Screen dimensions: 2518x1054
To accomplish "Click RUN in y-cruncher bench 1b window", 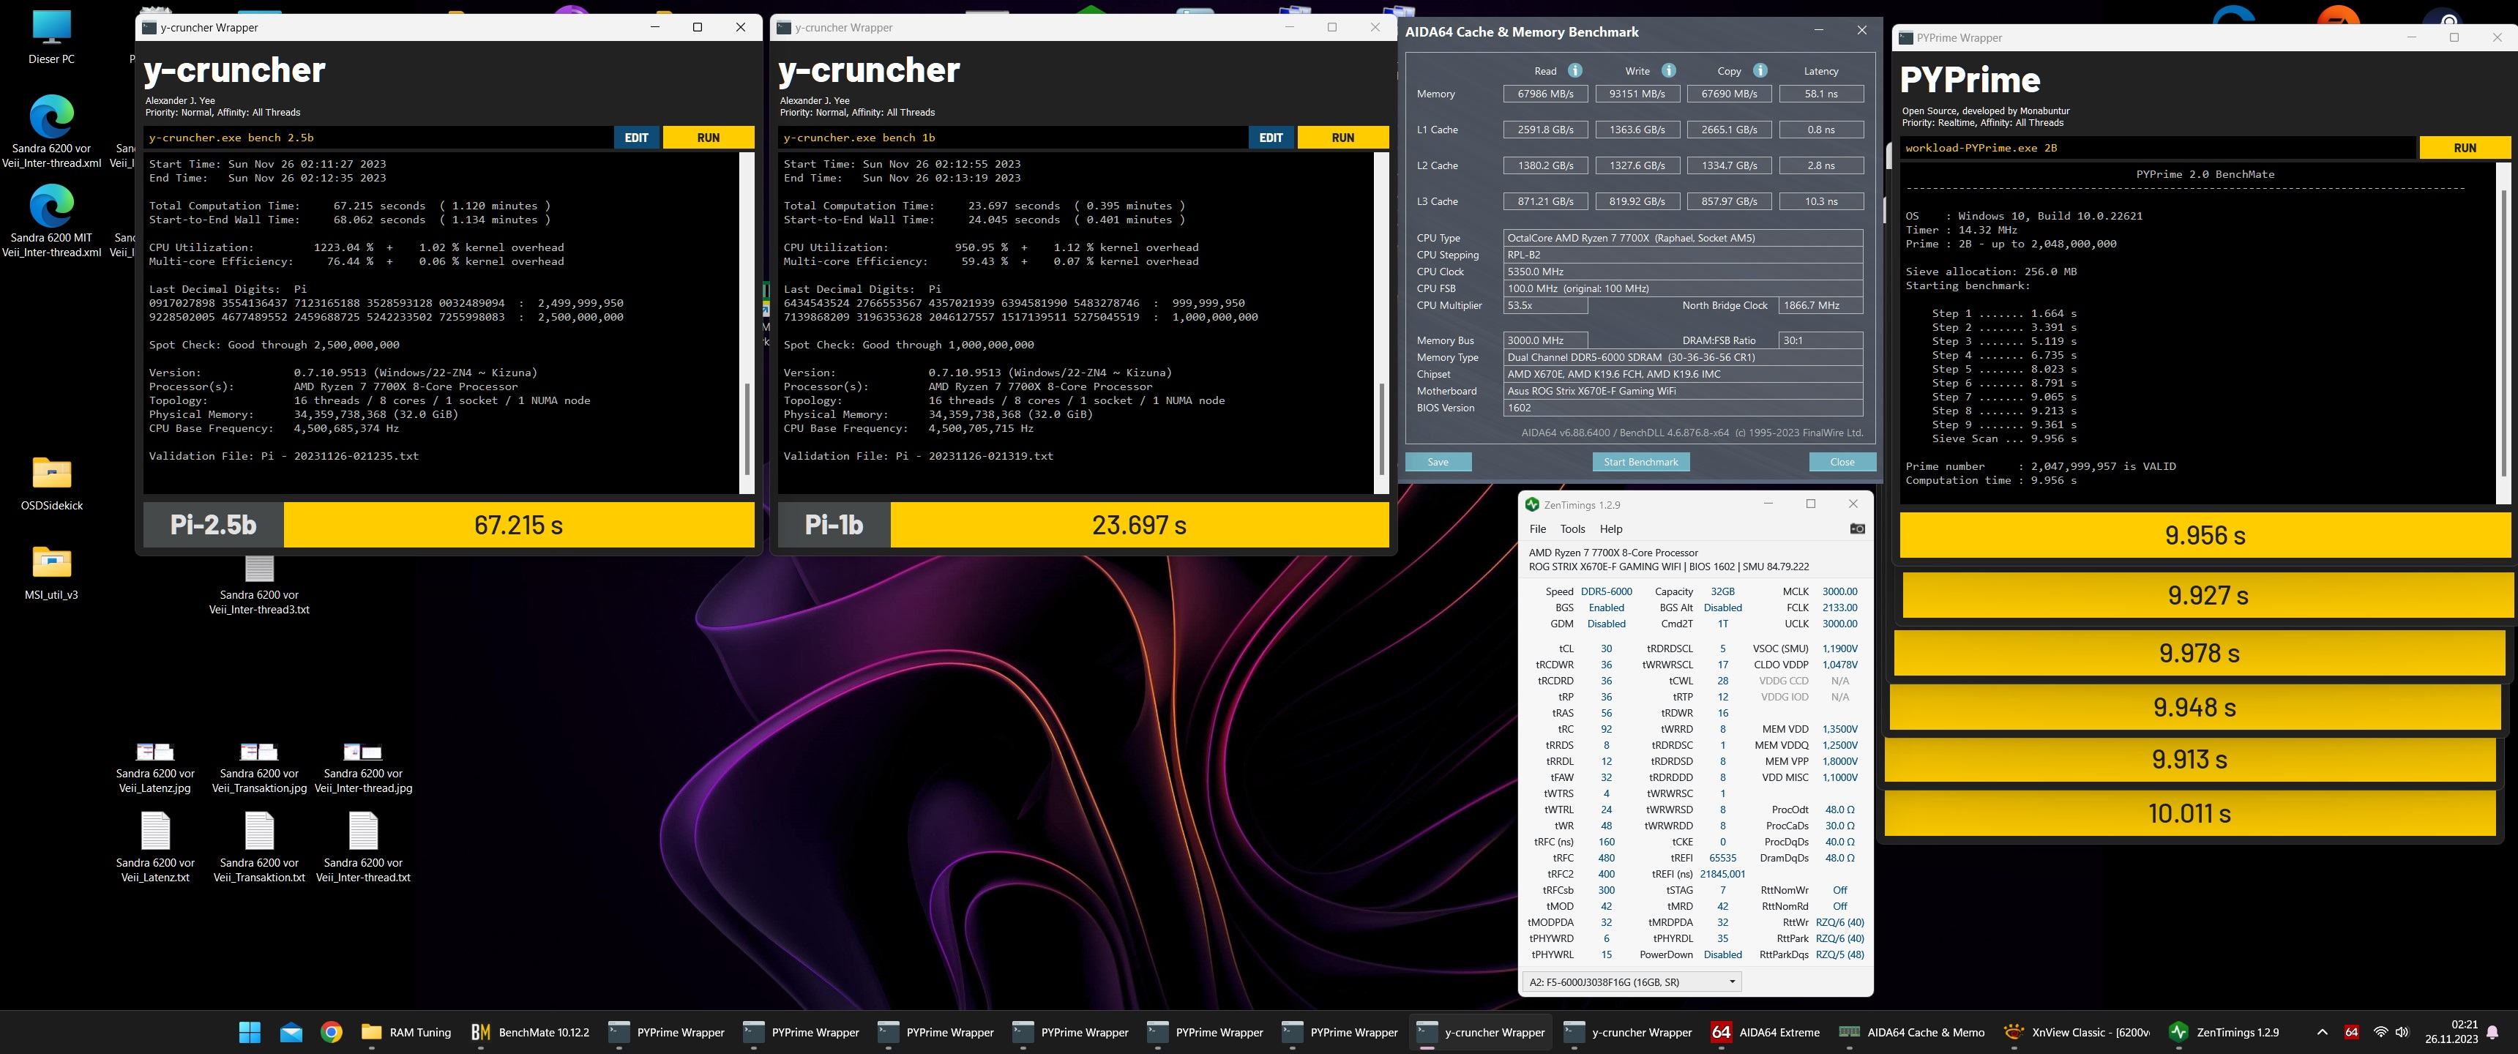I will [1343, 138].
